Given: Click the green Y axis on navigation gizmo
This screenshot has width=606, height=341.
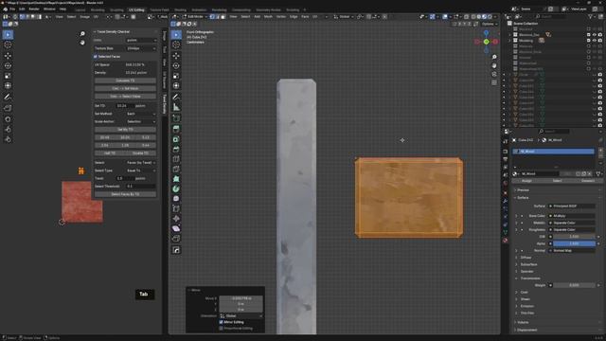Looking at the screenshot, I should 486,42.
